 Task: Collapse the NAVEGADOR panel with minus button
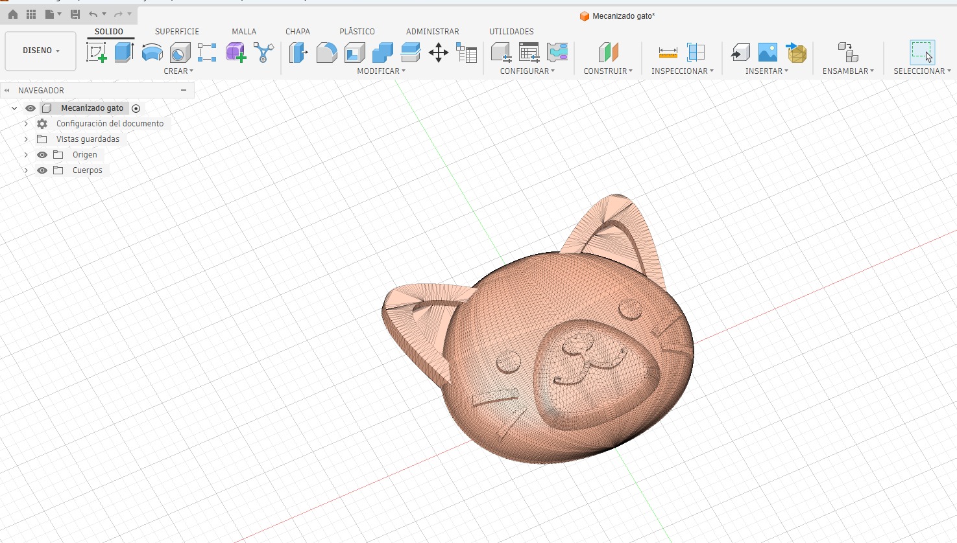point(184,90)
